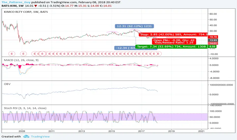Click the red 19.78 price tag
This screenshot has width=237, height=140.
tap(213, 37)
